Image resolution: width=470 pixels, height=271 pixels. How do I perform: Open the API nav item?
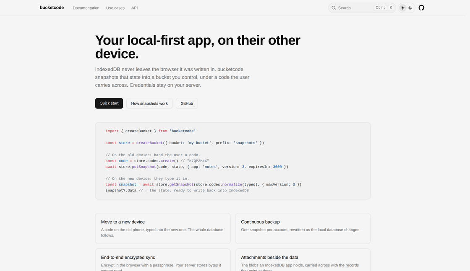[x=134, y=8]
